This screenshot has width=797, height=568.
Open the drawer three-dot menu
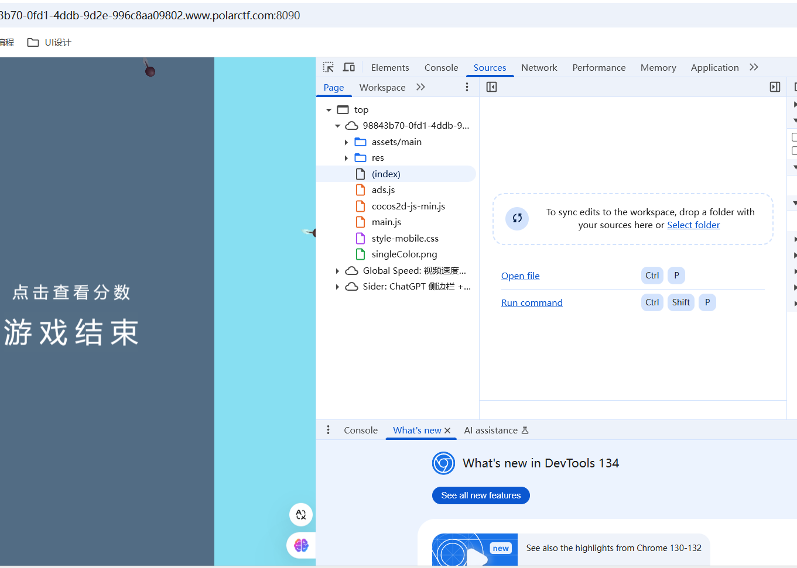[328, 430]
